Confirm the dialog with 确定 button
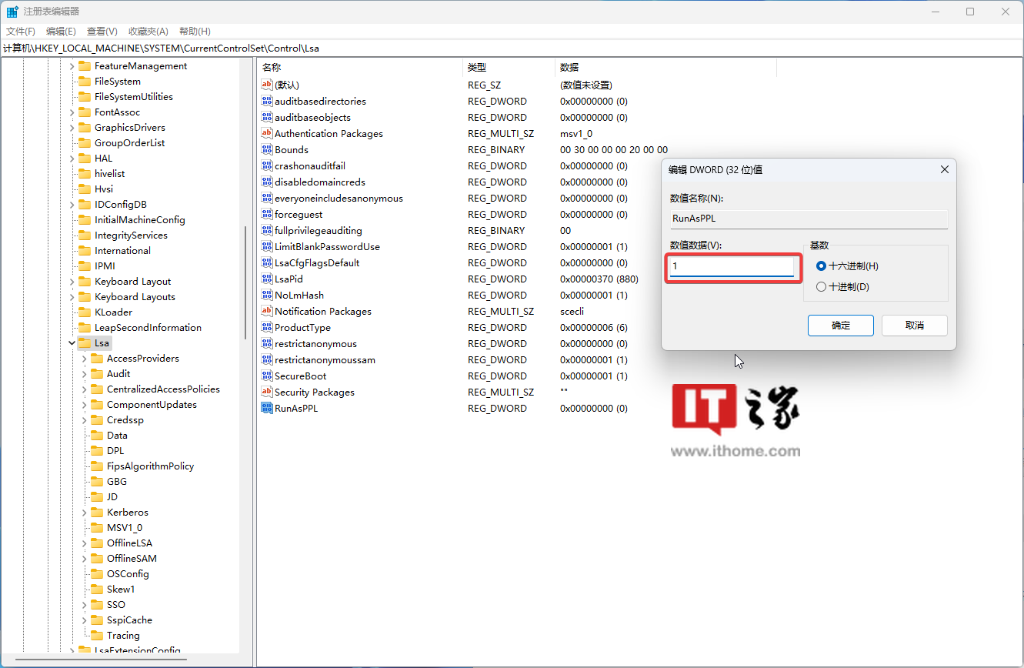 [x=841, y=325]
